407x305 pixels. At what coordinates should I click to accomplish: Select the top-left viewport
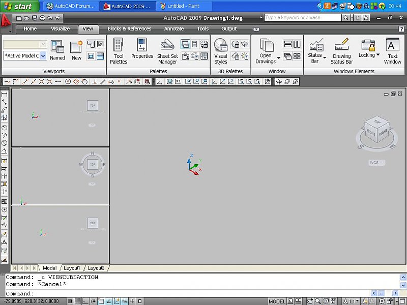tap(60, 117)
